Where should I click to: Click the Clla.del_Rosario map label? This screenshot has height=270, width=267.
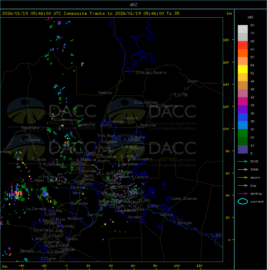(x=151, y=72)
